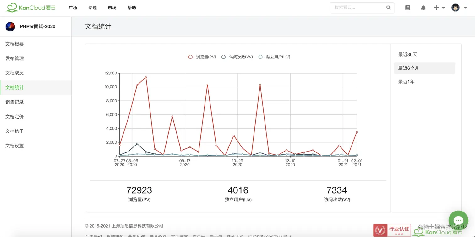
Task: Expand the caret beside plus icon
Action: click(x=443, y=8)
